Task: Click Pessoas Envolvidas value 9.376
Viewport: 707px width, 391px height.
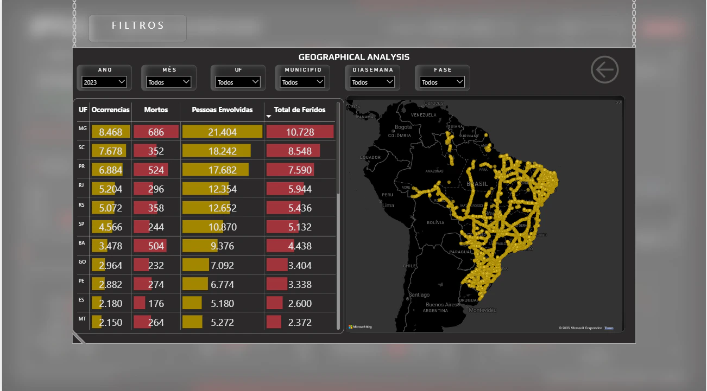Action: (x=222, y=246)
